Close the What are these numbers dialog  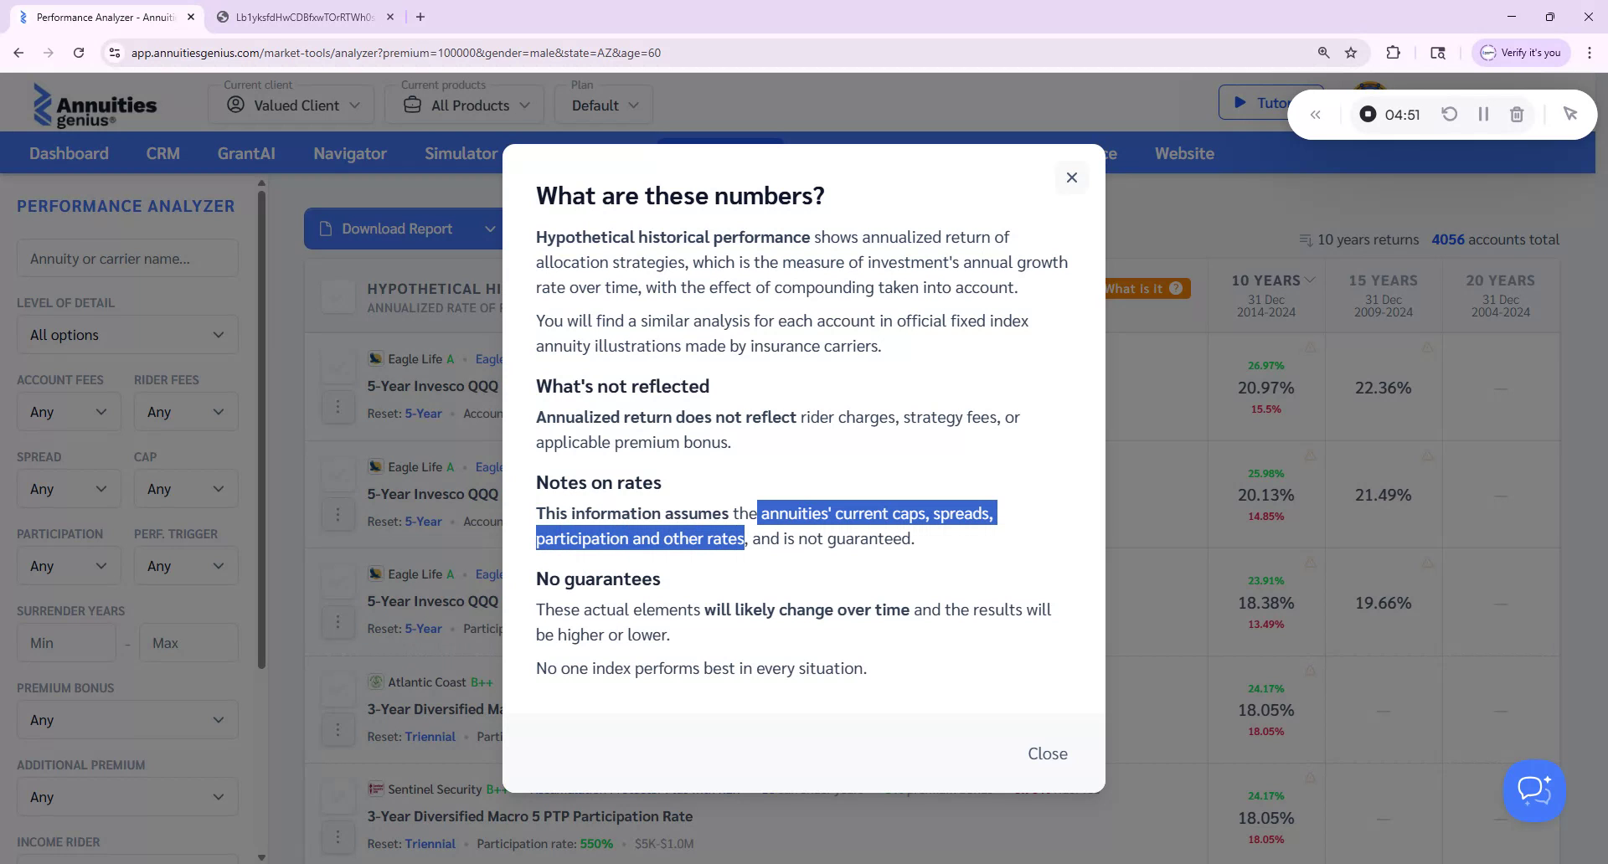pos(1072,177)
